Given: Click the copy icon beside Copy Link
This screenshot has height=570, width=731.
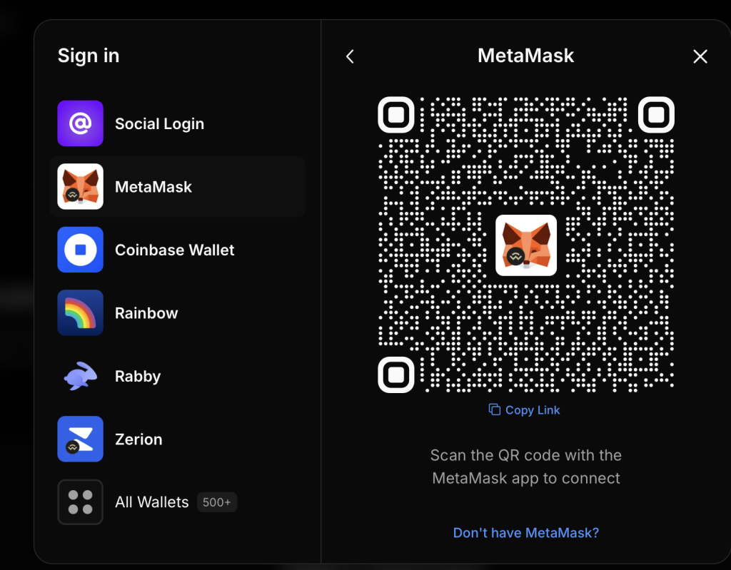Looking at the screenshot, I should pyautogui.click(x=494, y=409).
